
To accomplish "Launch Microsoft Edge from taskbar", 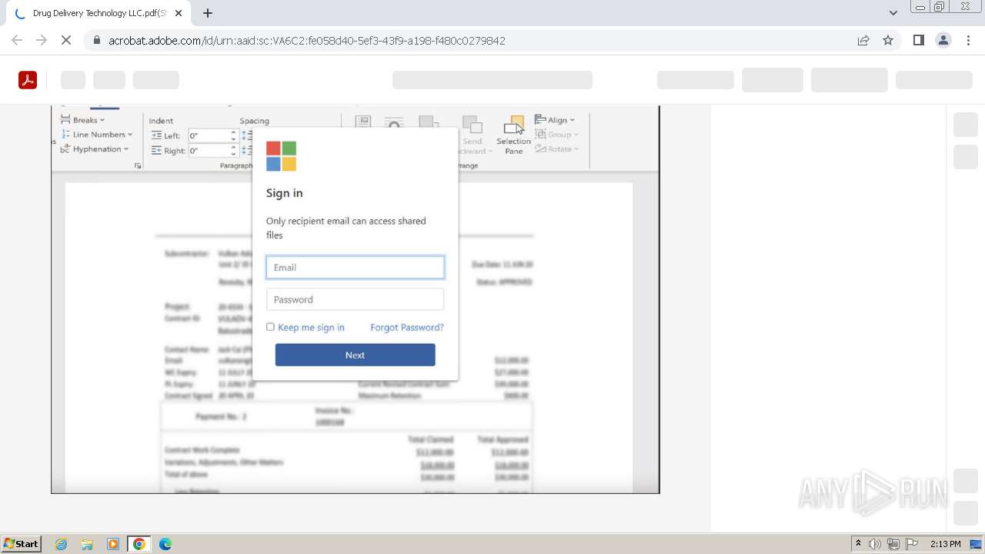I will (x=165, y=544).
